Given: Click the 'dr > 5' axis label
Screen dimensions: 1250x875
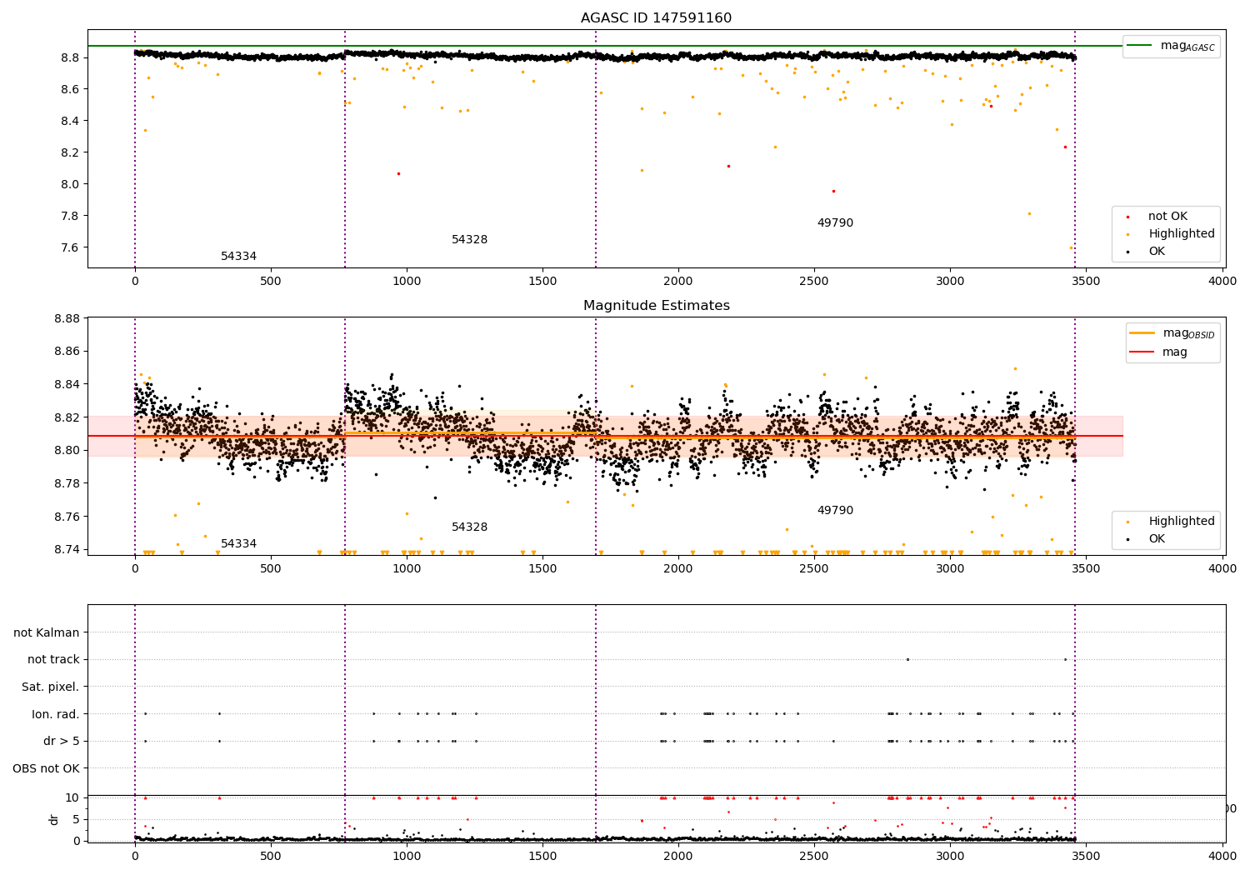Looking at the screenshot, I should click(62, 741).
